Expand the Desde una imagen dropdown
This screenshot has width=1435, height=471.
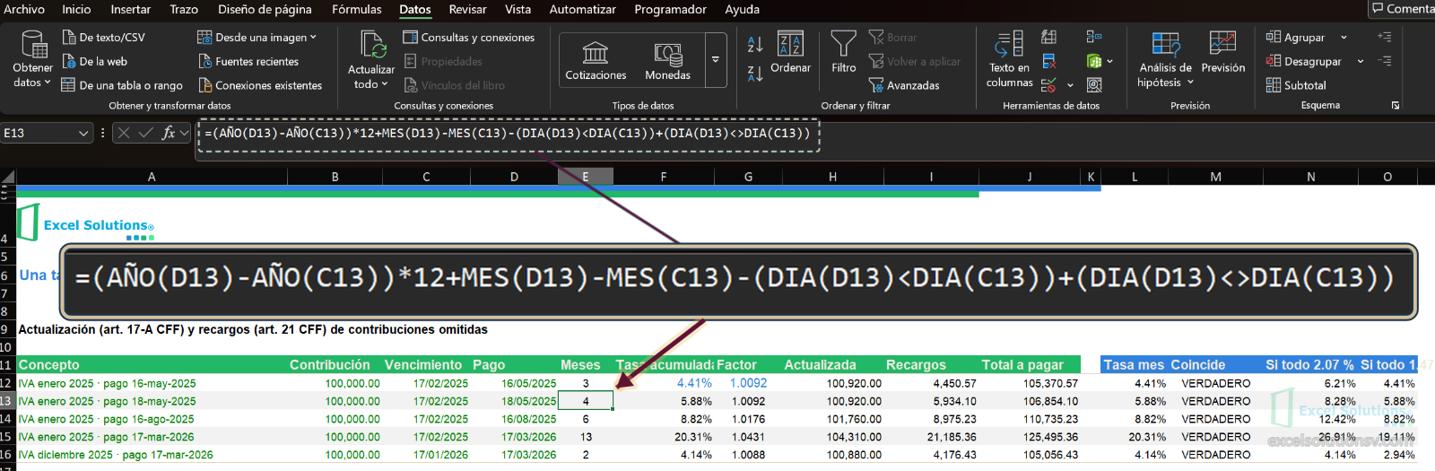tap(313, 38)
